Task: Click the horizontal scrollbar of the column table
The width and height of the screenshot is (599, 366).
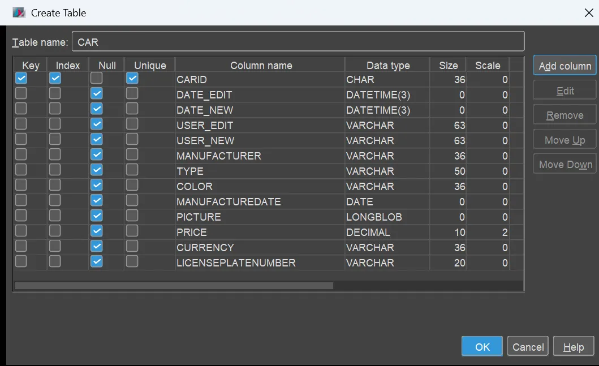Action: 174,286
